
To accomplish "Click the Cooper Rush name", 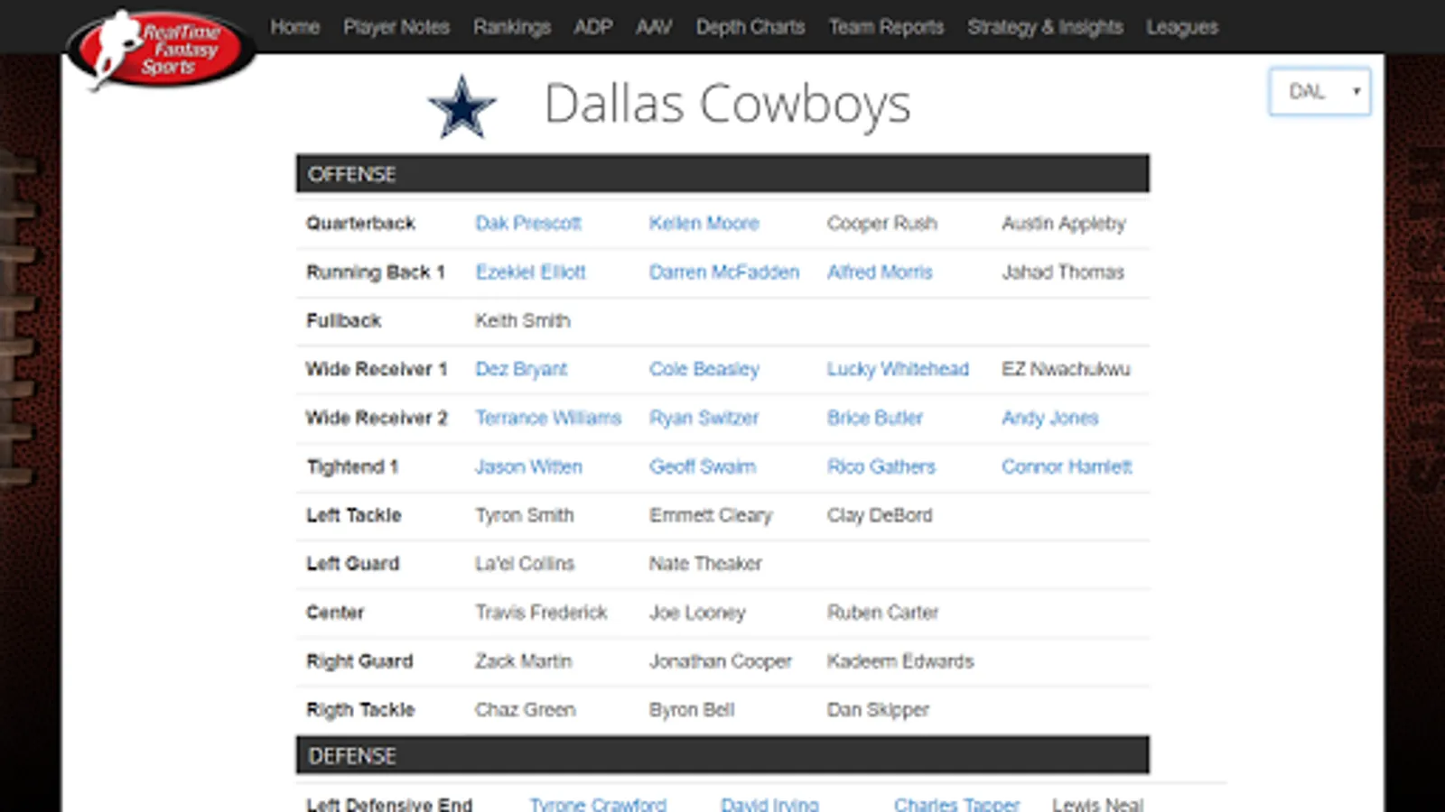I will 882,223.
